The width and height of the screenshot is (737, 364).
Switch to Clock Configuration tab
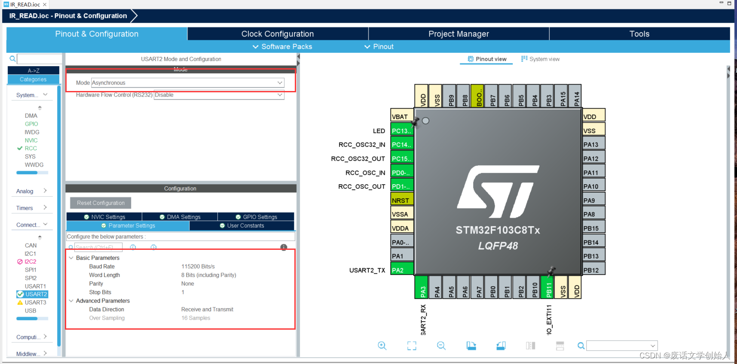coord(278,34)
